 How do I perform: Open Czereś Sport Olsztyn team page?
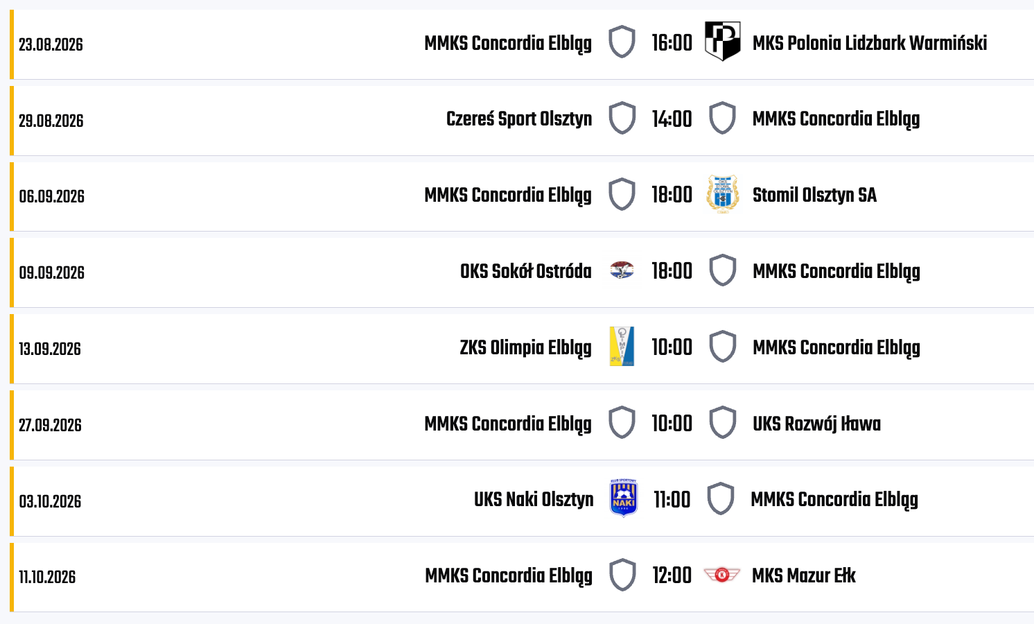point(519,119)
